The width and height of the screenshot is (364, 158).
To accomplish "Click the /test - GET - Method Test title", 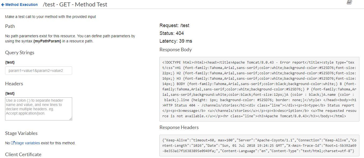I will click(75, 5).
